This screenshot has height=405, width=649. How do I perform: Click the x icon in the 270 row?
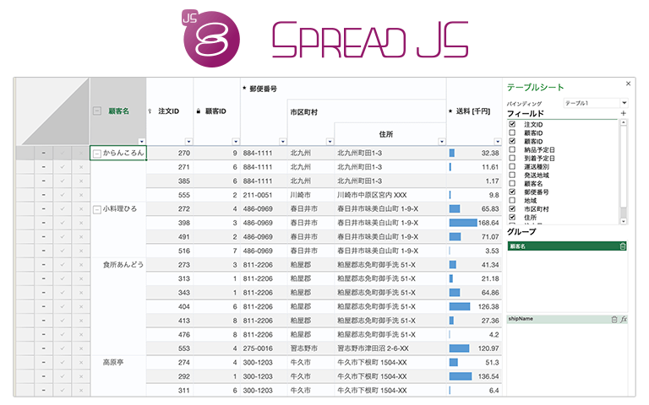coord(81,154)
